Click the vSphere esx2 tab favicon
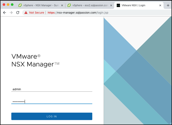The image size is (172, 125). (69, 5)
